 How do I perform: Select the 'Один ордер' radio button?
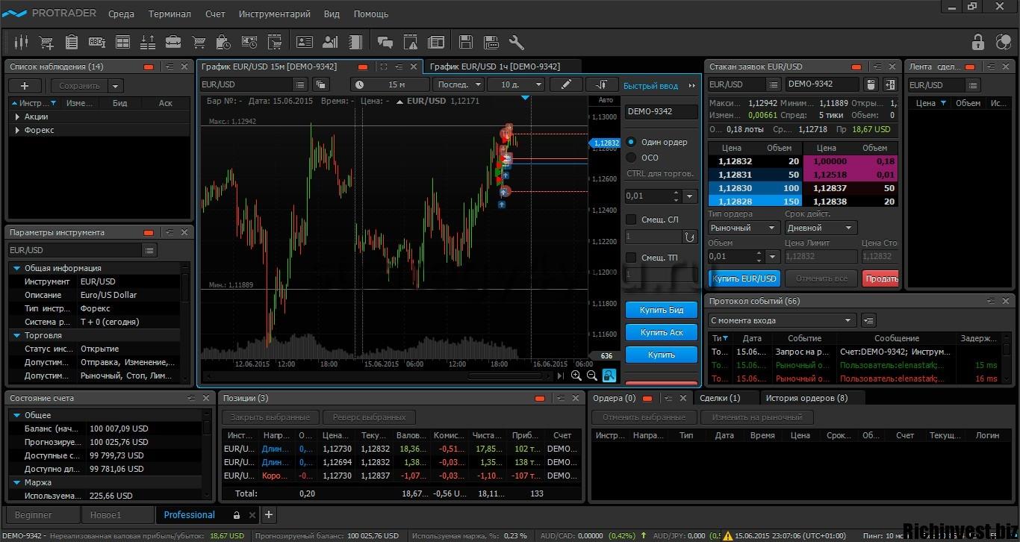click(x=631, y=142)
